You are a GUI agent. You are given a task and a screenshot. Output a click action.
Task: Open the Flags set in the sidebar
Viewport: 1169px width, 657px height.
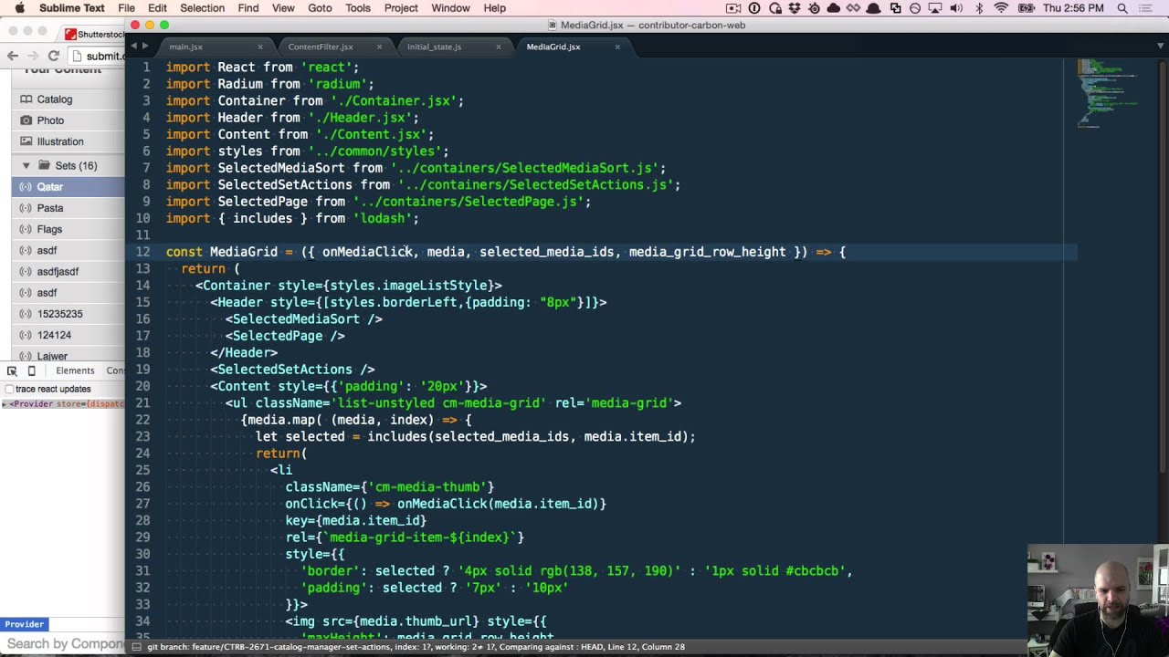(68, 229)
